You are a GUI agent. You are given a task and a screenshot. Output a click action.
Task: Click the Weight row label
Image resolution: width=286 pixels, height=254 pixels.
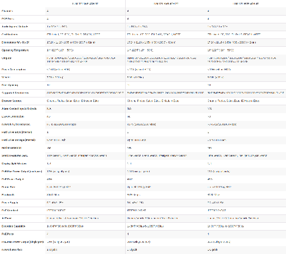[x=6, y=77]
